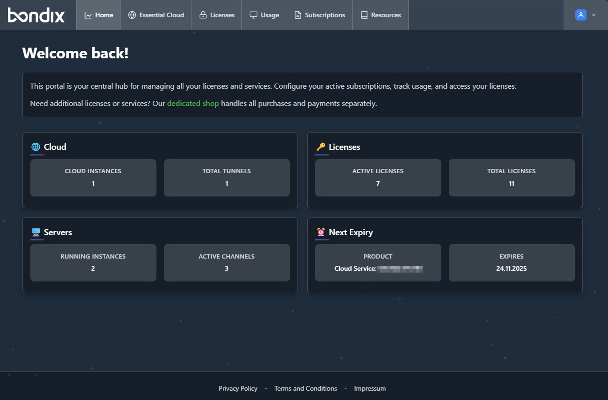608x400 pixels.
Task: Click the globe icon beside Cloud heading
Action: click(35, 147)
